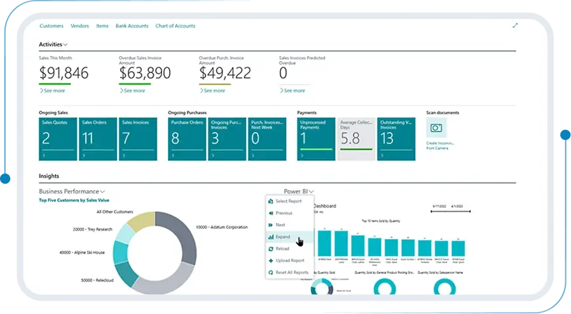The width and height of the screenshot is (571, 314).
Task: Click the expand page icon at top right
Action: [x=515, y=25]
